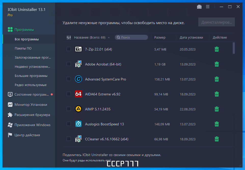
Task: Click the trash icon for Advanced SystemCare Pro
Action: tap(216, 79)
